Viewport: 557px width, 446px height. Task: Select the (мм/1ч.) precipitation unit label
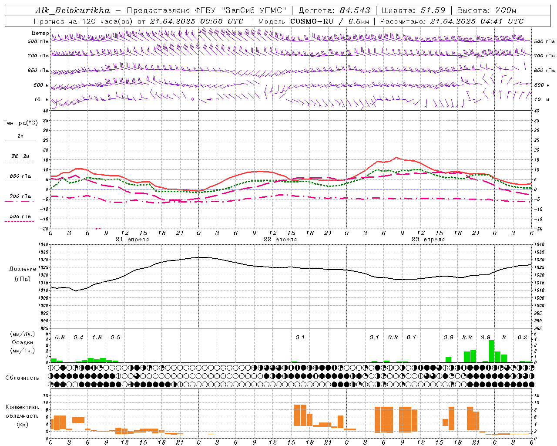[22, 351]
